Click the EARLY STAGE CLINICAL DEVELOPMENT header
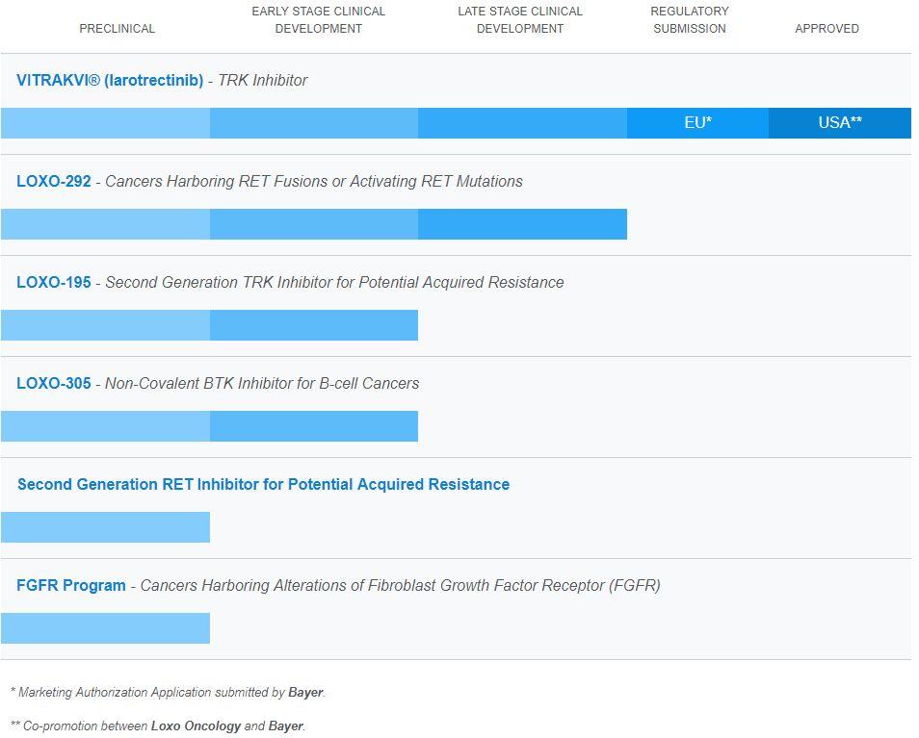The width and height of the screenshot is (919, 738). pyautogui.click(x=318, y=20)
